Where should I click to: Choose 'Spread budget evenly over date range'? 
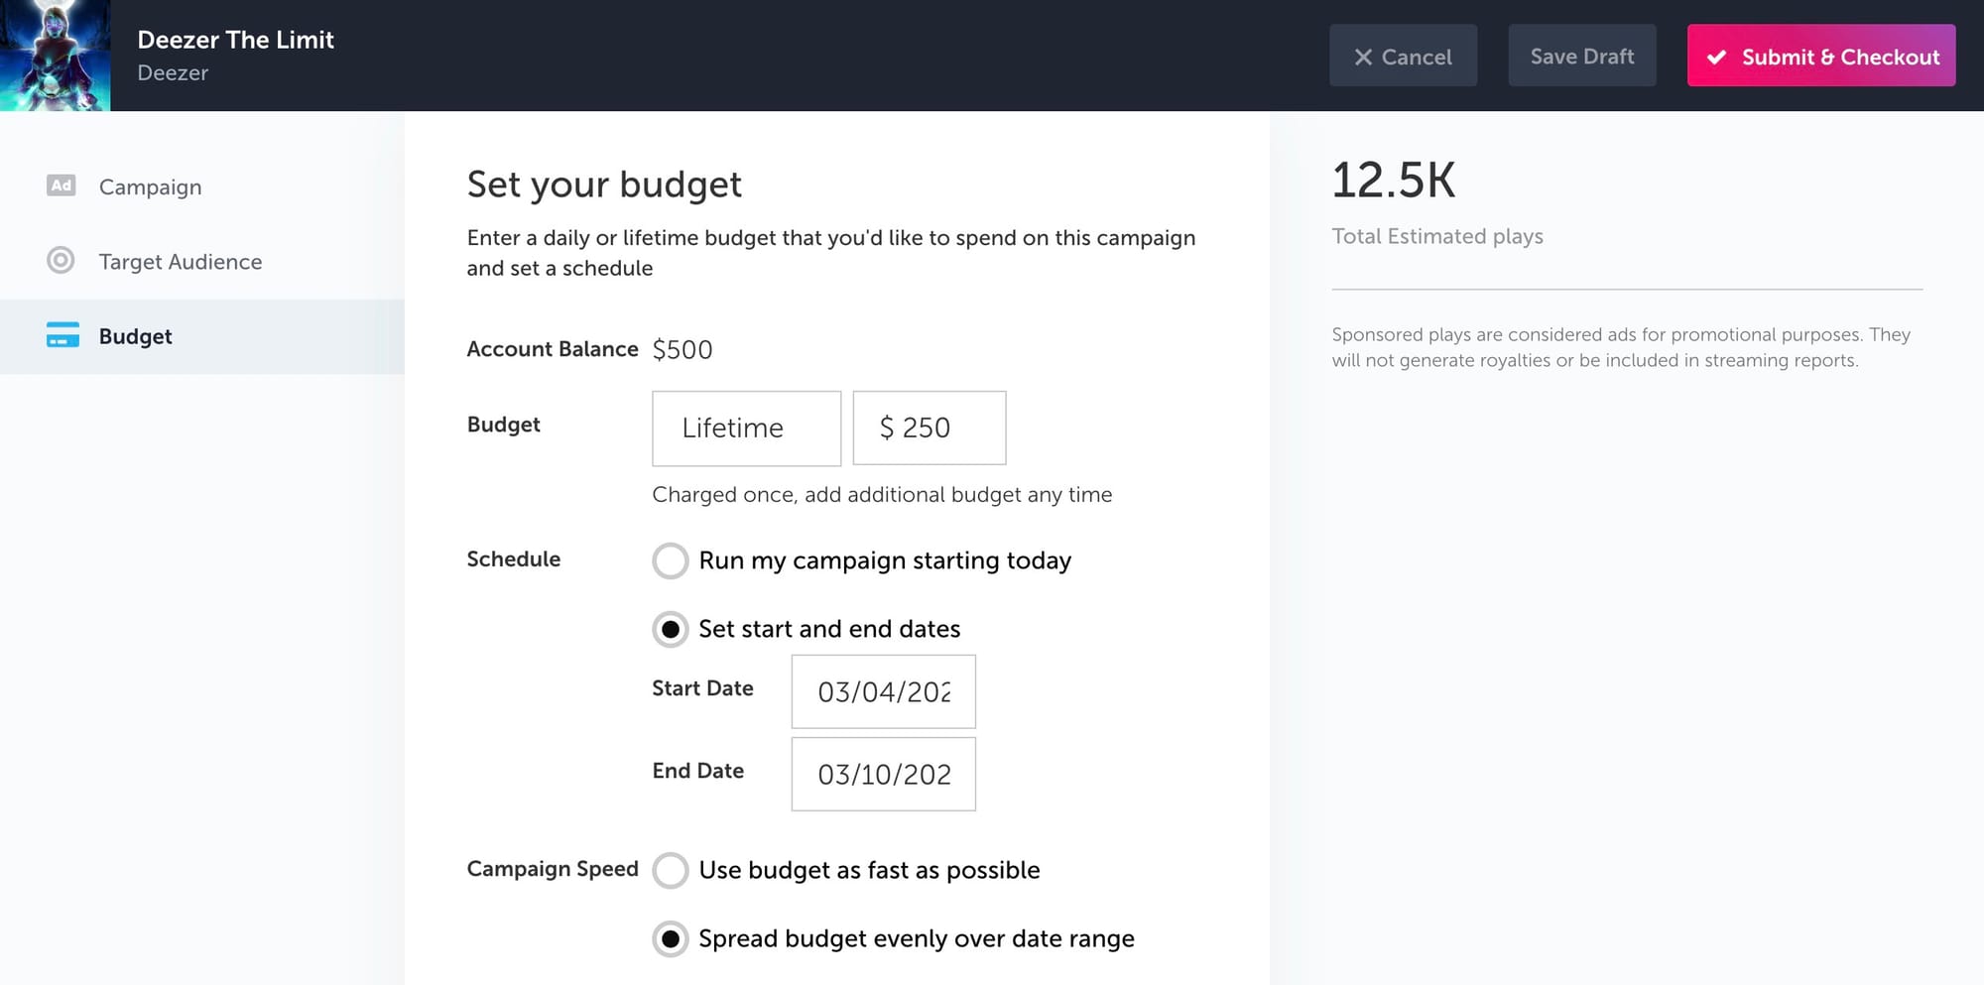(x=671, y=938)
